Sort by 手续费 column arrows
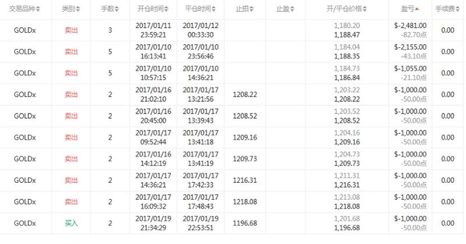Screen dimensions: 466x244 (457, 9)
